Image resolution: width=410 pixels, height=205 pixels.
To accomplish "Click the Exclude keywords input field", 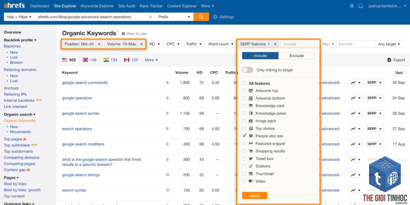I will (356, 44).
